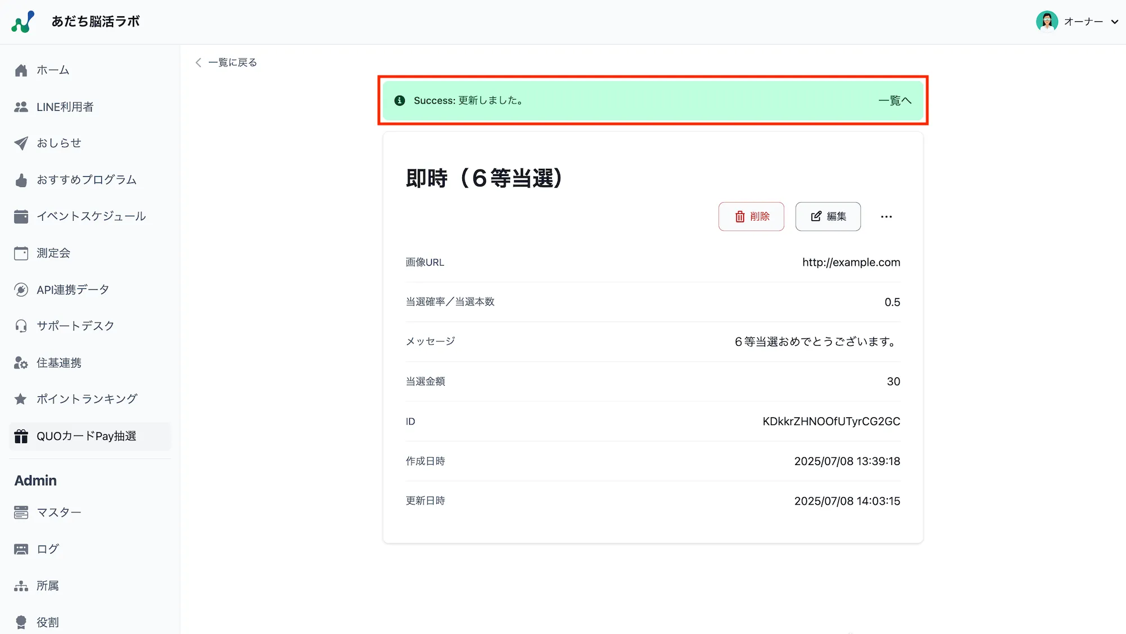Image resolution: width=1126 pixels, height=634 pixels.
Task: Open the ... more options menu
Action: [x=887, y=216]
